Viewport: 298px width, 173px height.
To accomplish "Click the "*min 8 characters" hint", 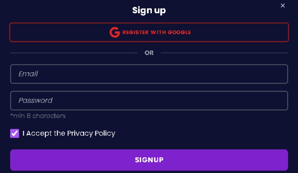I will 38,116.
